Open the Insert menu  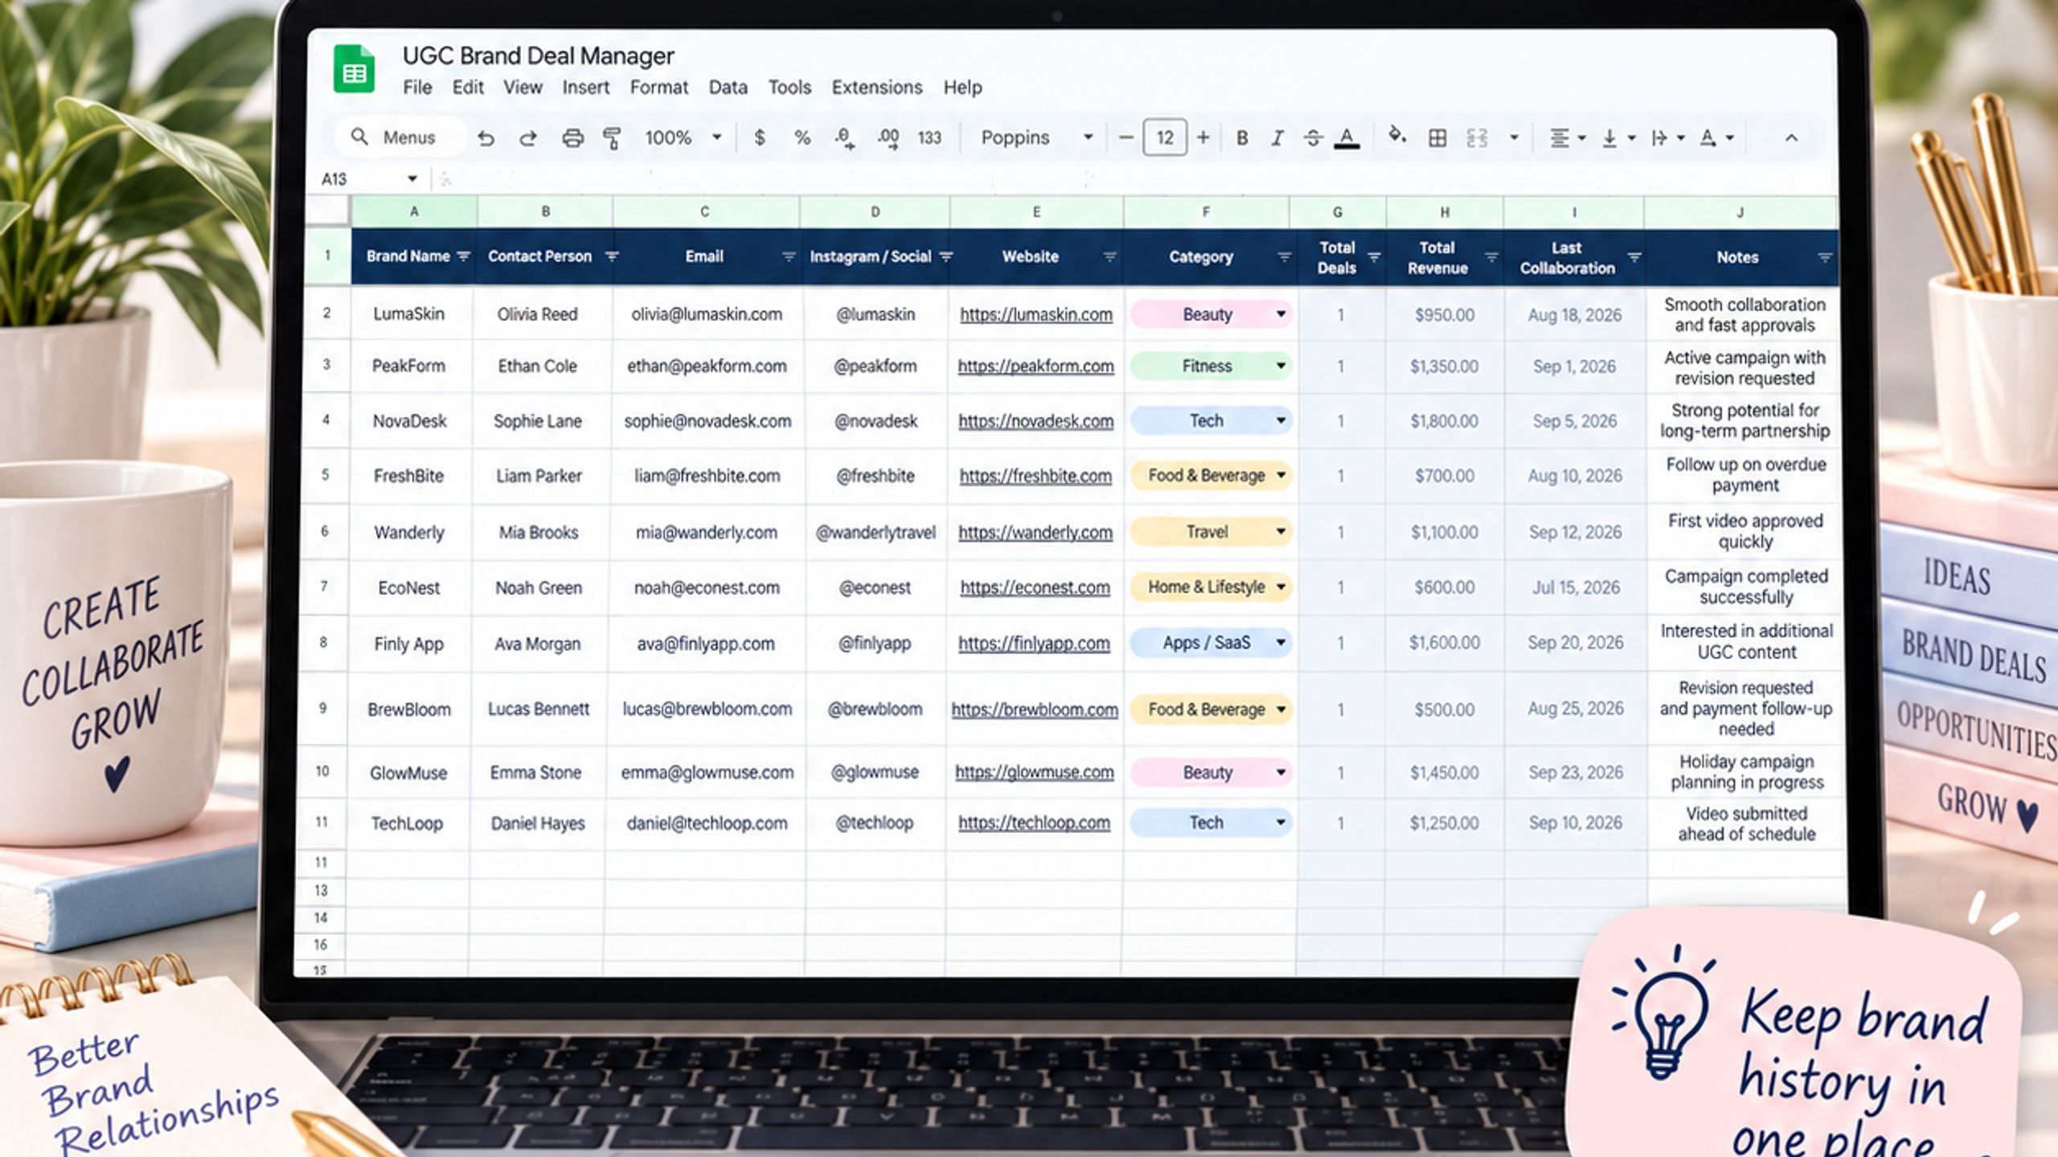[x=585, y=87]
